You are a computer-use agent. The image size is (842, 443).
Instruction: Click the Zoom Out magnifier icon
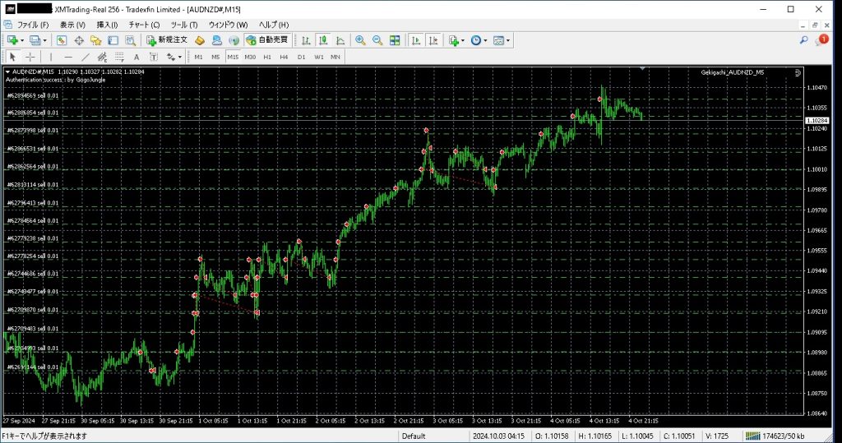(377, 39)
